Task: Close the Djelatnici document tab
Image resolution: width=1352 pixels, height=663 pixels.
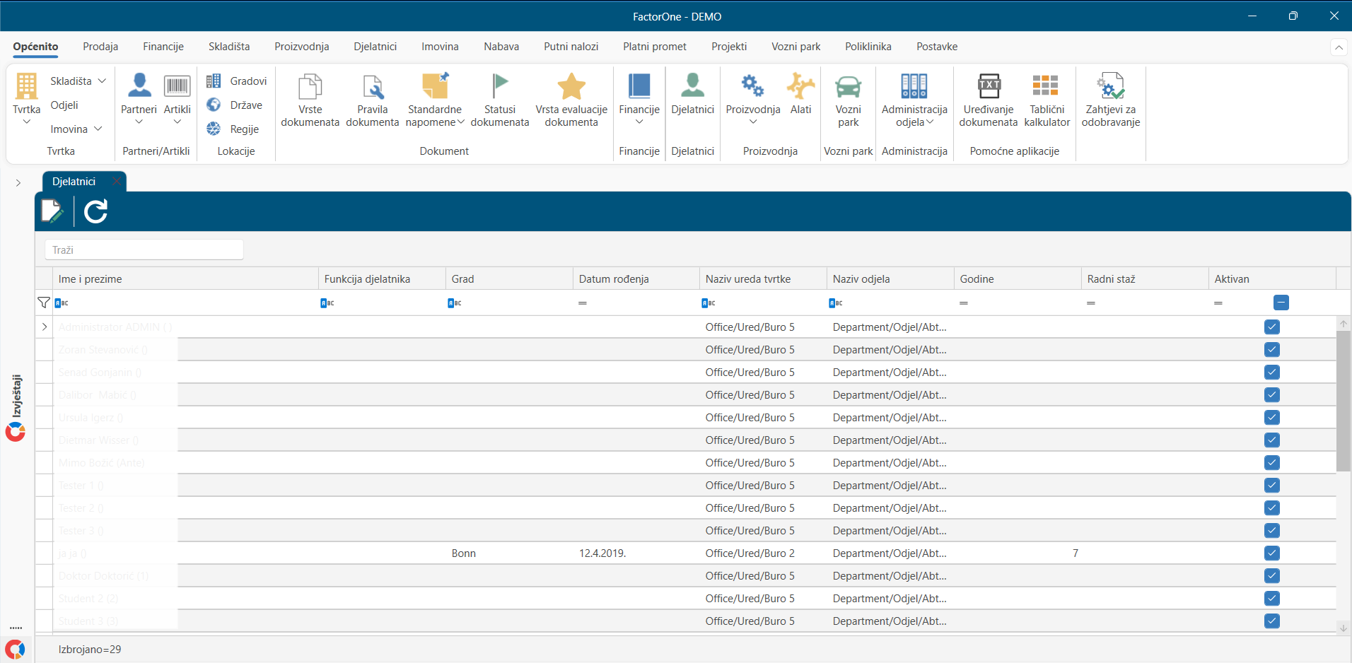Action: 117,182
